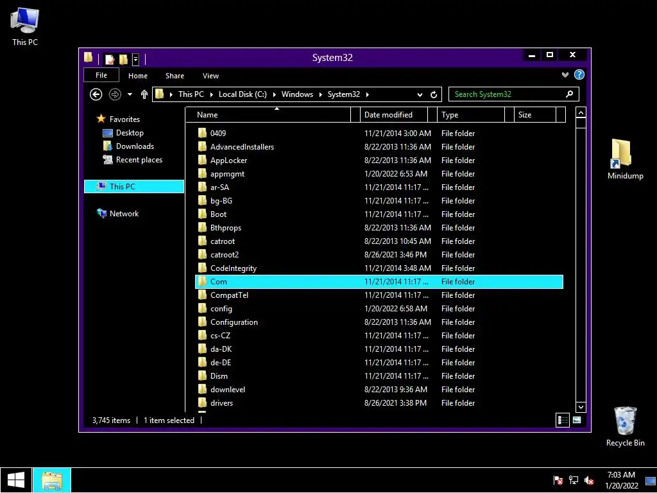The image size is (657, 493).
Task: Open the Customize Quick Access Toolbar dropdown
Action: pyautogui.click(x=135, y=60)
